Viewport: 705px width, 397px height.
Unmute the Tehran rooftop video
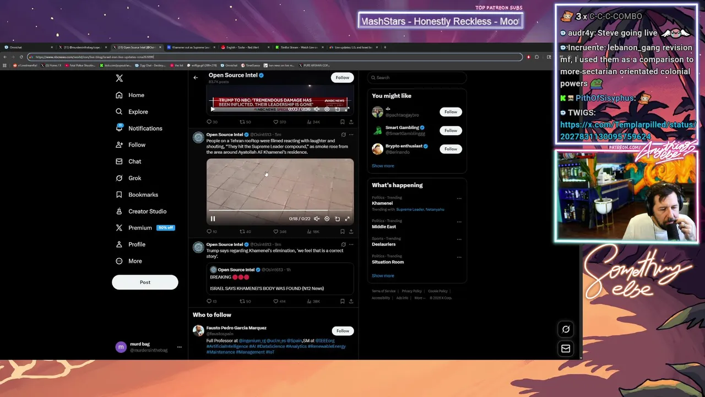click(317, 219)
